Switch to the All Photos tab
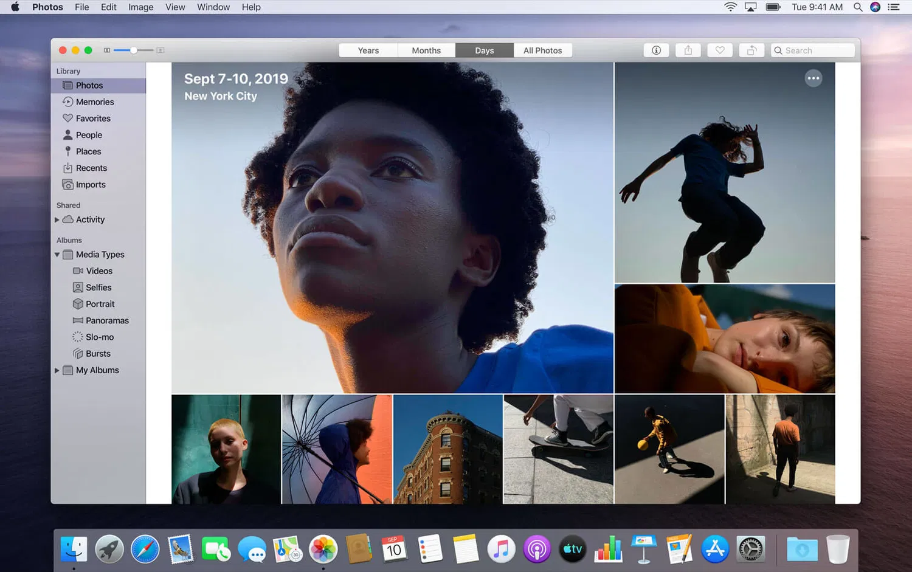This screenshot has width=912, height=572. point(543,50)
